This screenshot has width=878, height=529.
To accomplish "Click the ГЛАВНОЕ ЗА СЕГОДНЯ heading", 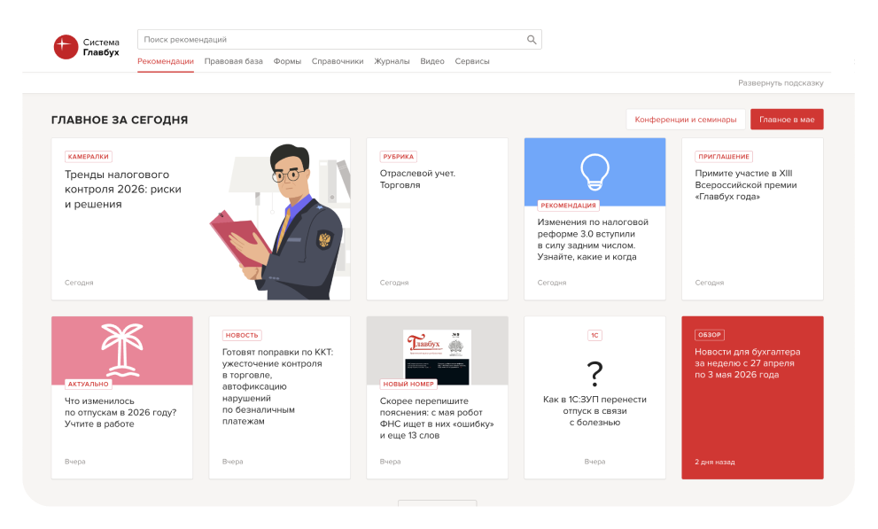I will [120, 120].
